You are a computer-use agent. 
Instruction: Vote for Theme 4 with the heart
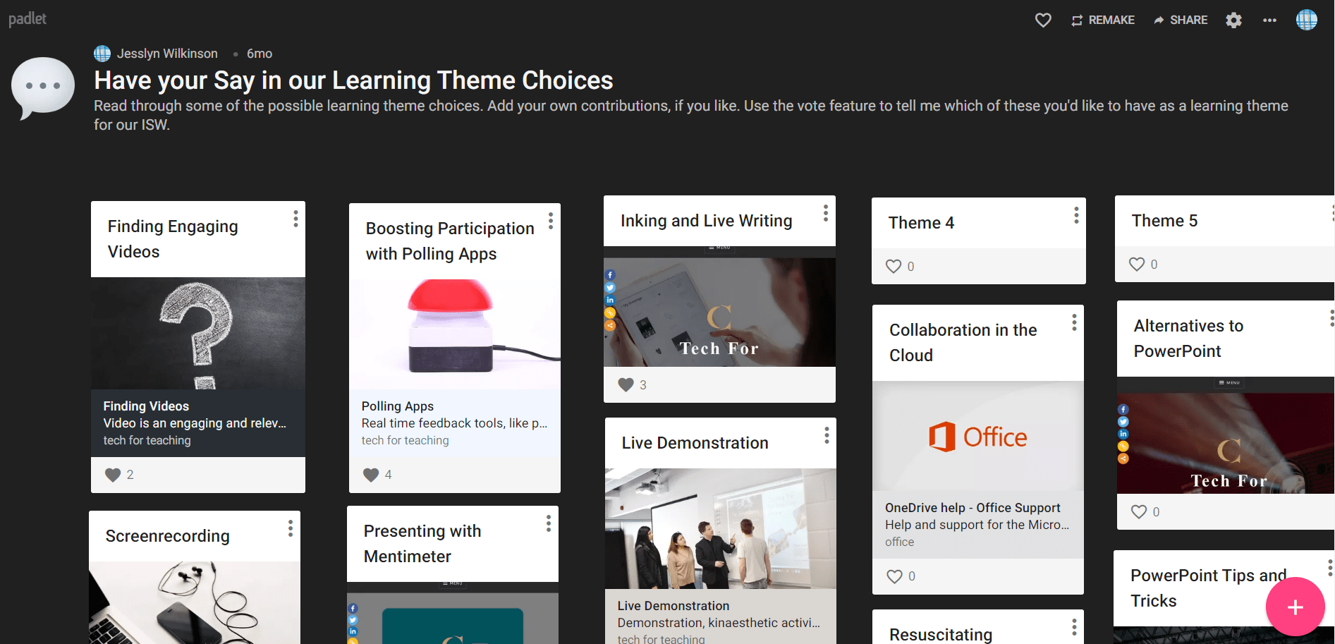894,266
